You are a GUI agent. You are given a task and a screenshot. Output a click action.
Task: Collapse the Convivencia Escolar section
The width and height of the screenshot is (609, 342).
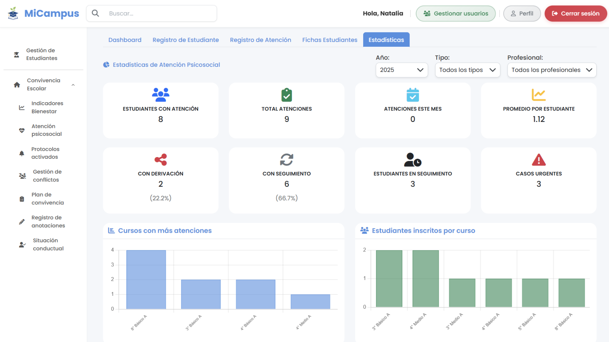pos(73,85)
